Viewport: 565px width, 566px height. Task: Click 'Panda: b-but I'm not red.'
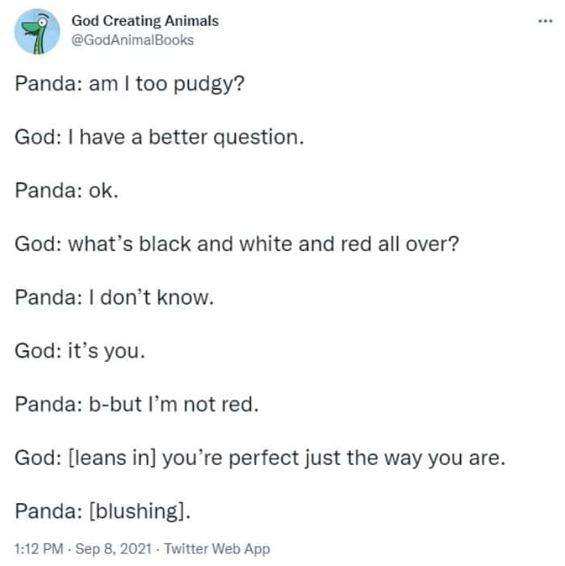(136, 404)
